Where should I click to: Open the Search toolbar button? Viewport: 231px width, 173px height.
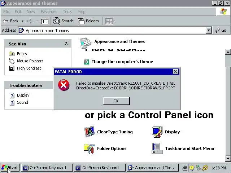63,21
